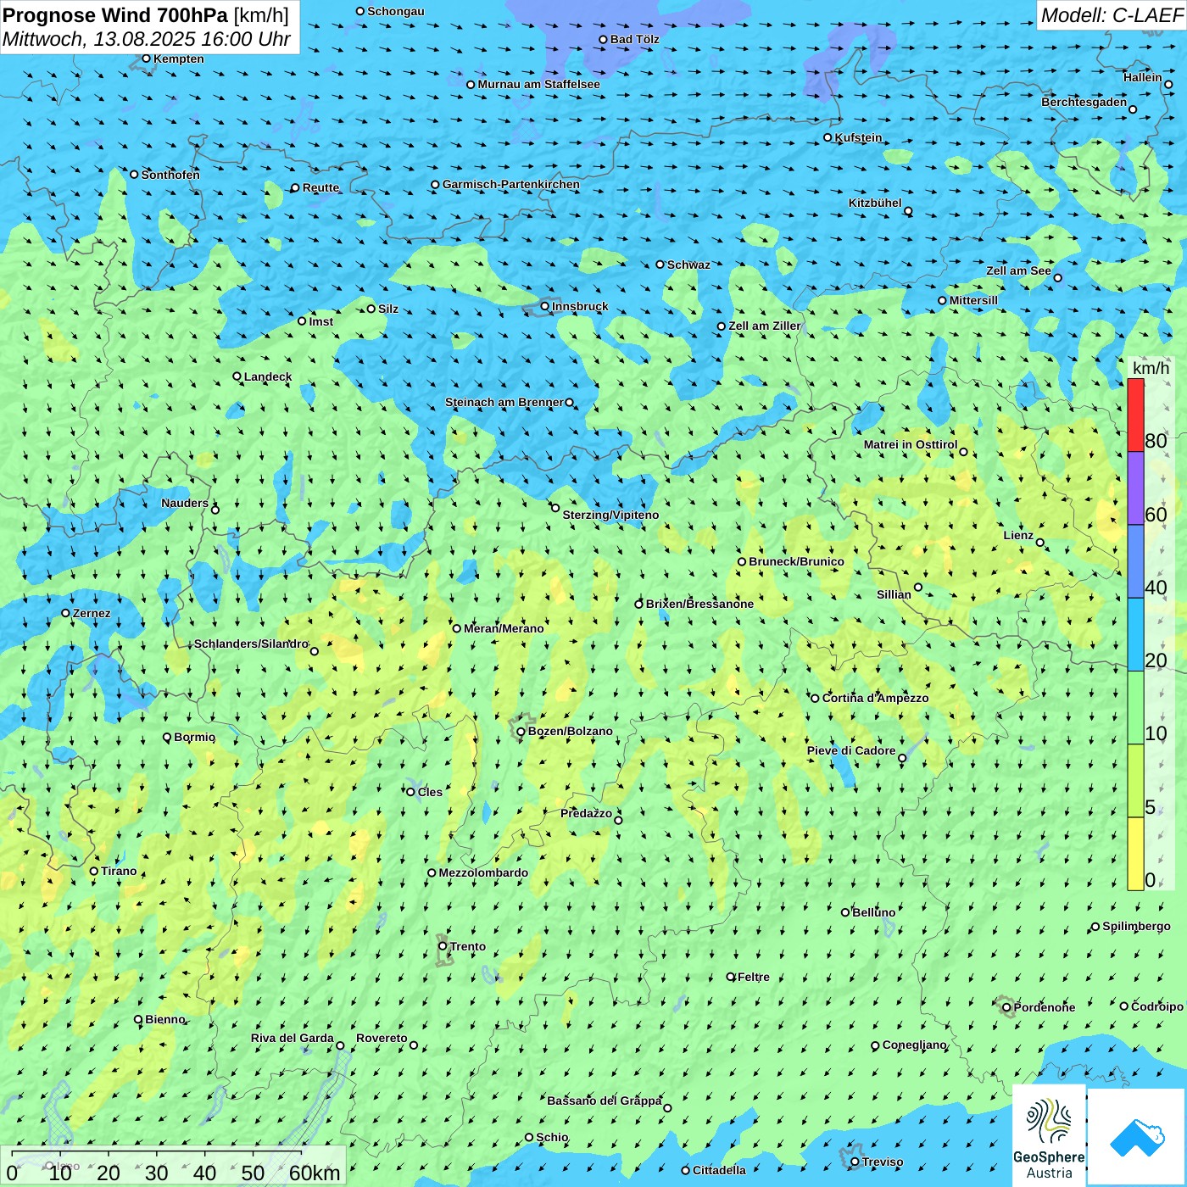Select the Garmisch-Partenkirchen label
This screenshot has height=1187, width=1187.
coord(511,184)
